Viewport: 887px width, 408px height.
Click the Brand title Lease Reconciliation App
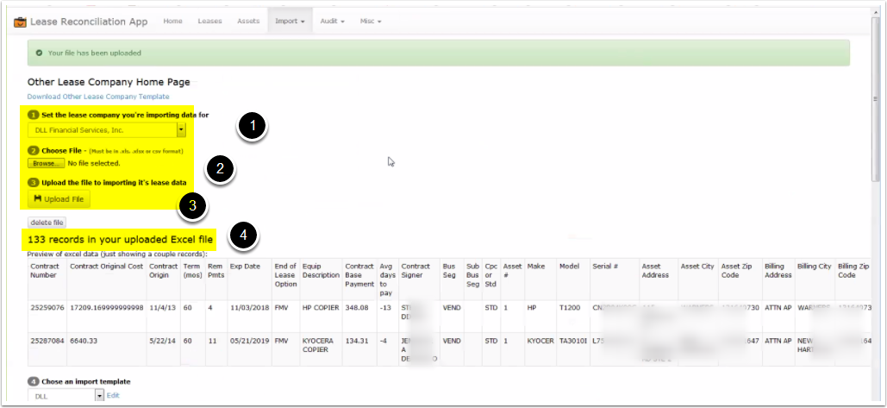coord(89,22)
